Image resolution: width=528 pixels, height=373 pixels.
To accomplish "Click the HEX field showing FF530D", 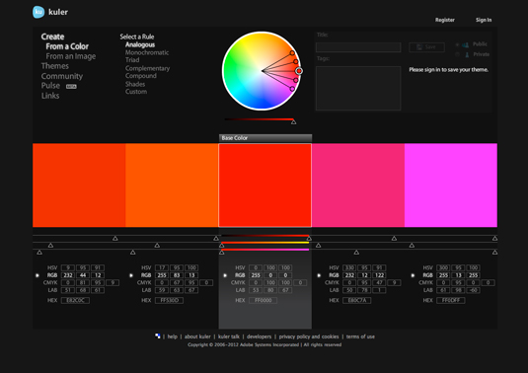I will [x=170, y=300].
